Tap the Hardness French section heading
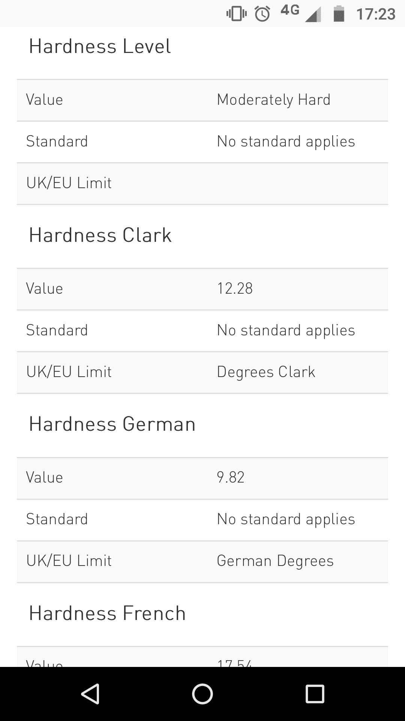The height and width of the screenshot is (721, 405). point(107,614)
